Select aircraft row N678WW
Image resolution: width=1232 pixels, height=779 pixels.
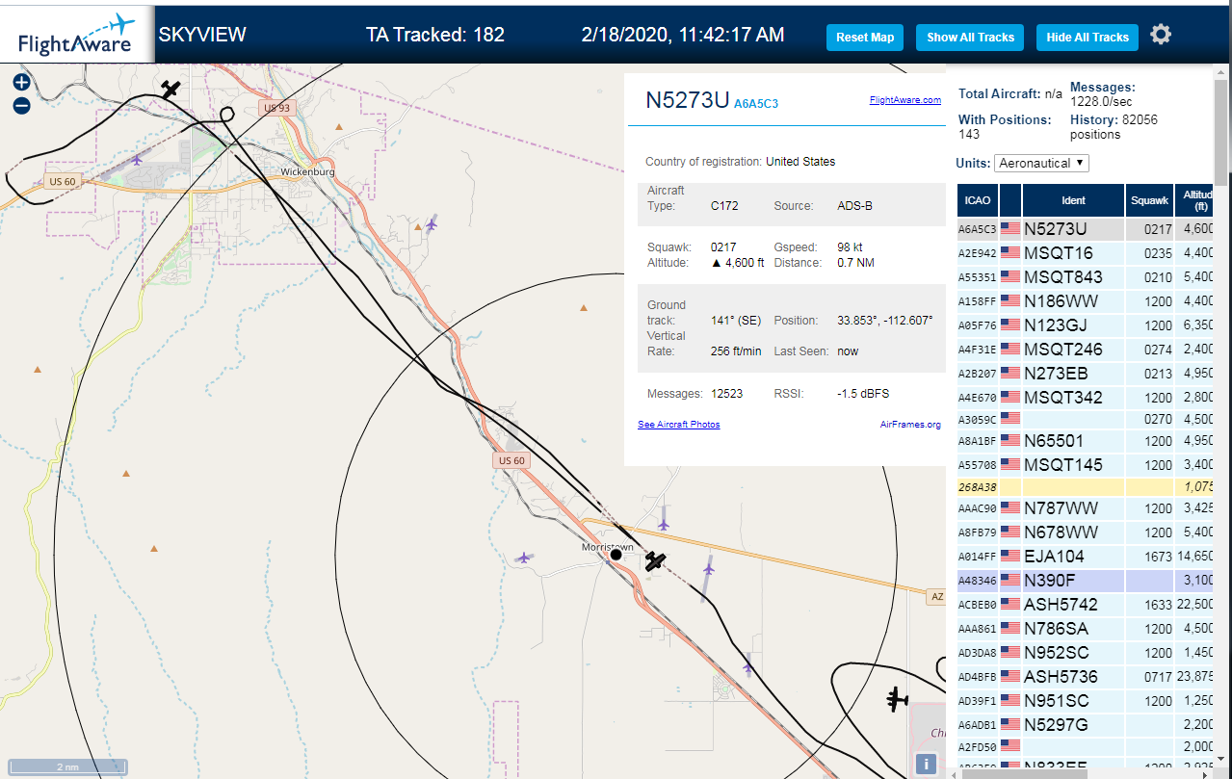point(1086,532)
